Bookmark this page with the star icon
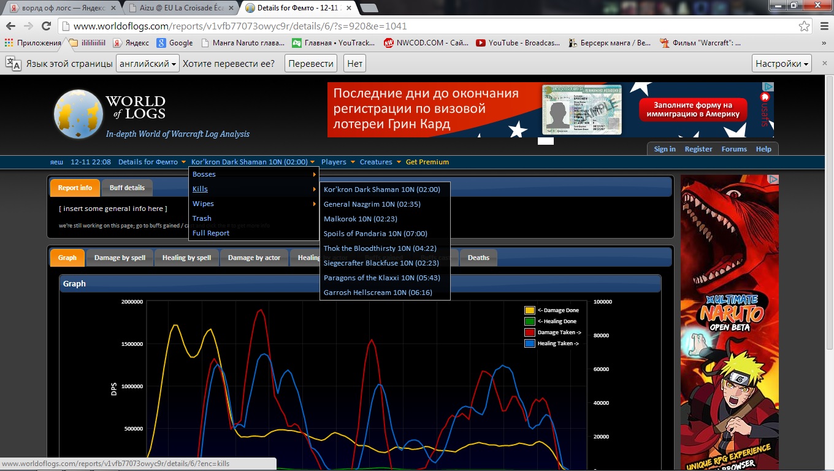 [804, 26]
